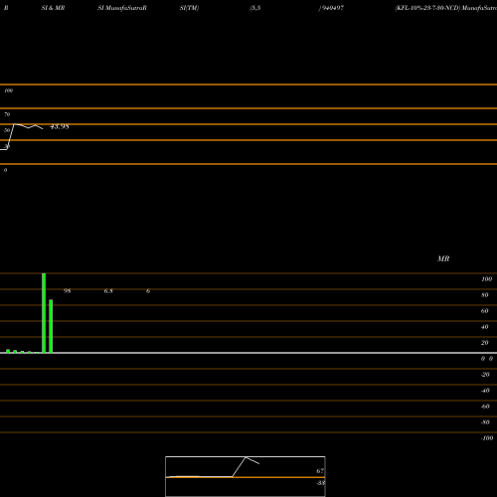
Task: Click the (5,5 parameter header text
Action: pyautogui.click(x=255, y=8)
